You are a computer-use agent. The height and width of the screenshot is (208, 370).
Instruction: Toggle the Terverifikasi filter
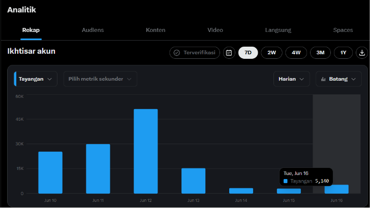(x=195, y=53)
